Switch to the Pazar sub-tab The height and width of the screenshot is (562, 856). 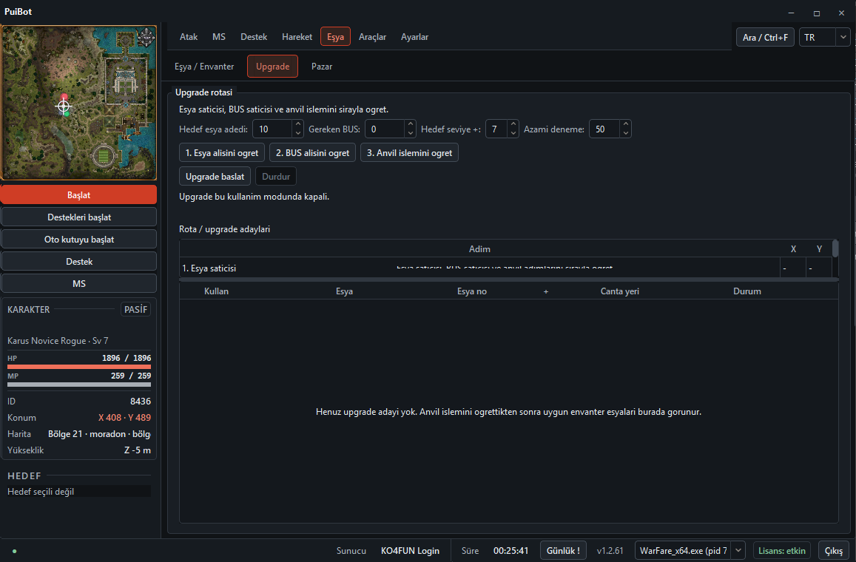322,67
